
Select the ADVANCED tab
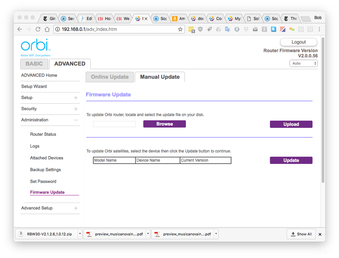(70, 64)
